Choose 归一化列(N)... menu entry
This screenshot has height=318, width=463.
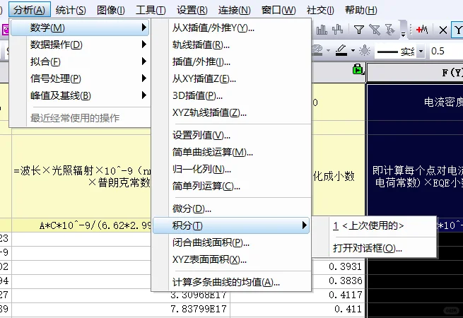coord(231,169)
